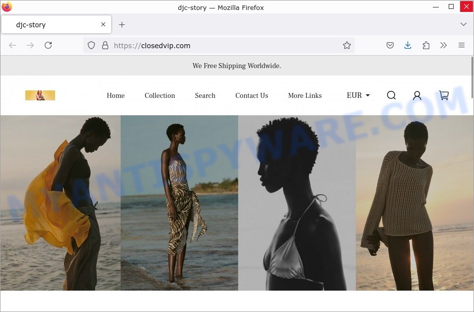Go to the Home menu link
Viewport: 474px width, 312px height.
[x=116, y=95]
